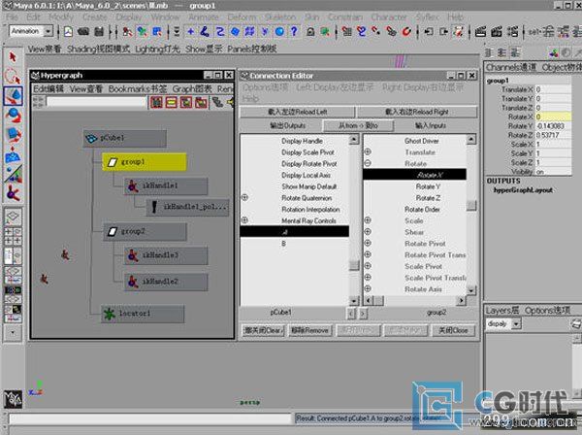Click the pCube1 node icon in Hypergraph
This screenshot has height=435, width=582.
point(91,138)
